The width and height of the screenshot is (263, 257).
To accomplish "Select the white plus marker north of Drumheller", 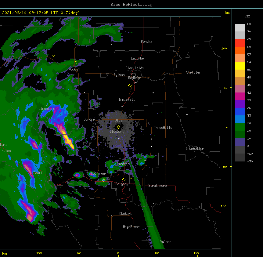I will [x=187, y=114].
